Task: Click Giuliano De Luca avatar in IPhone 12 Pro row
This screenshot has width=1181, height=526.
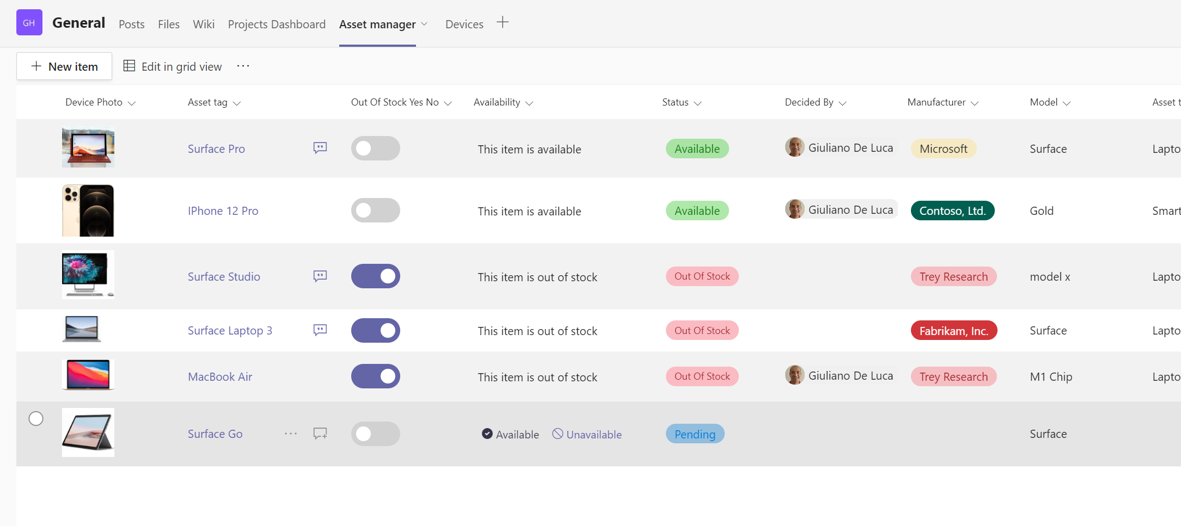Action: (x=795, y=209)
